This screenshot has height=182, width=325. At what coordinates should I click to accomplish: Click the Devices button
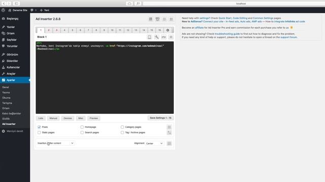(68, 118)
